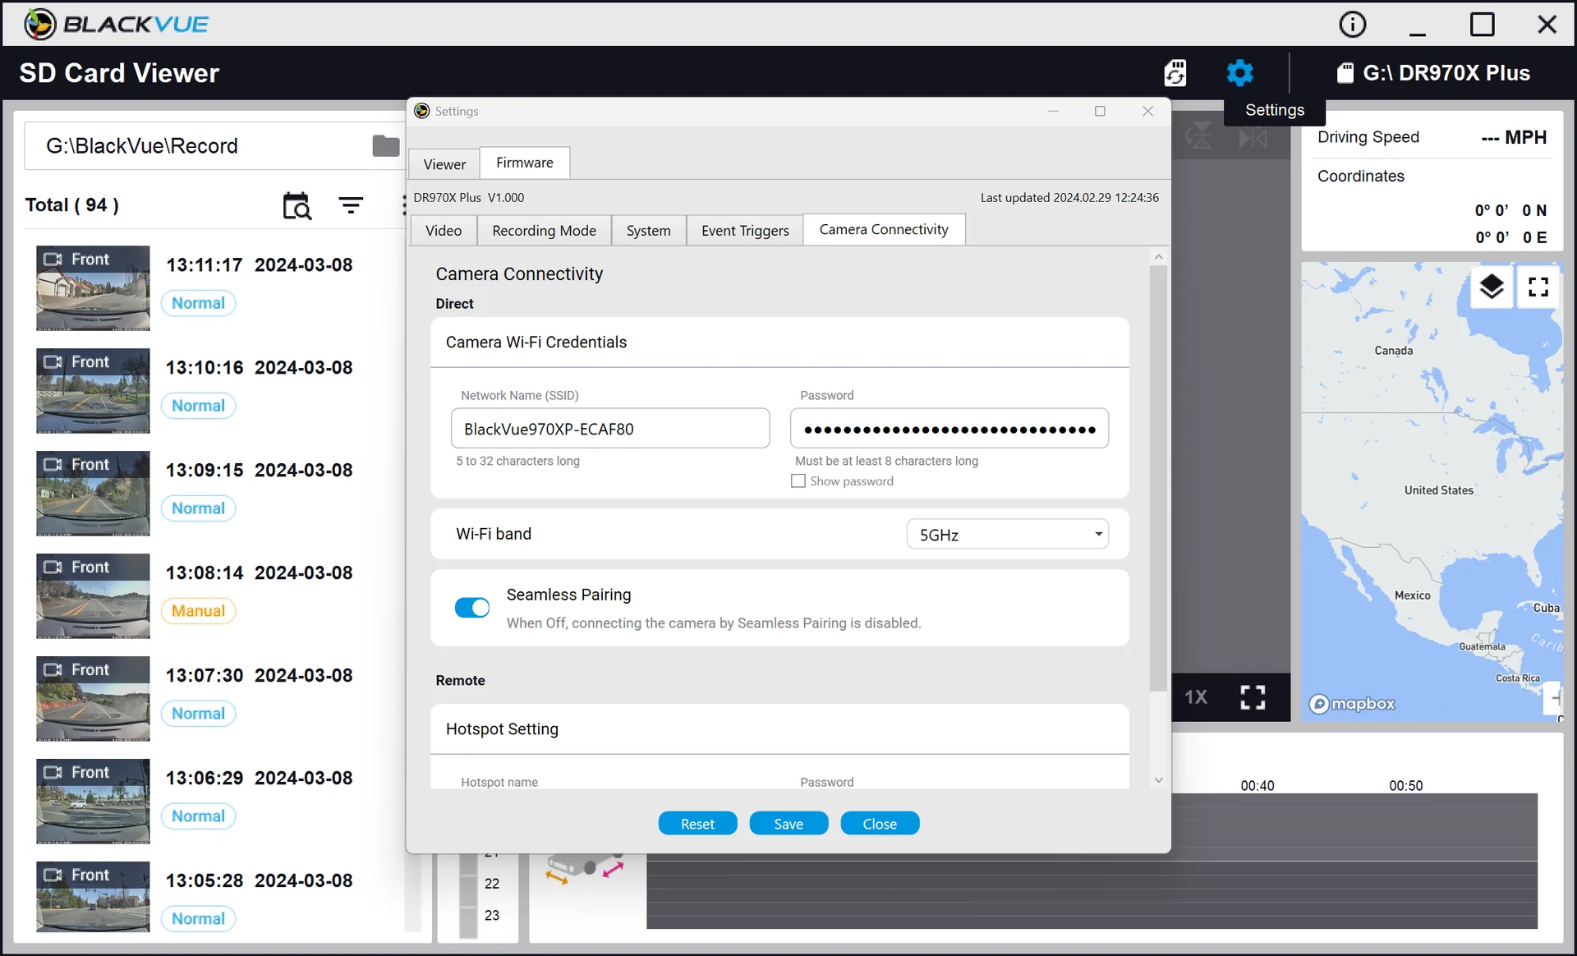Expand the map to fullscreen

click(x=1538, y=287)
